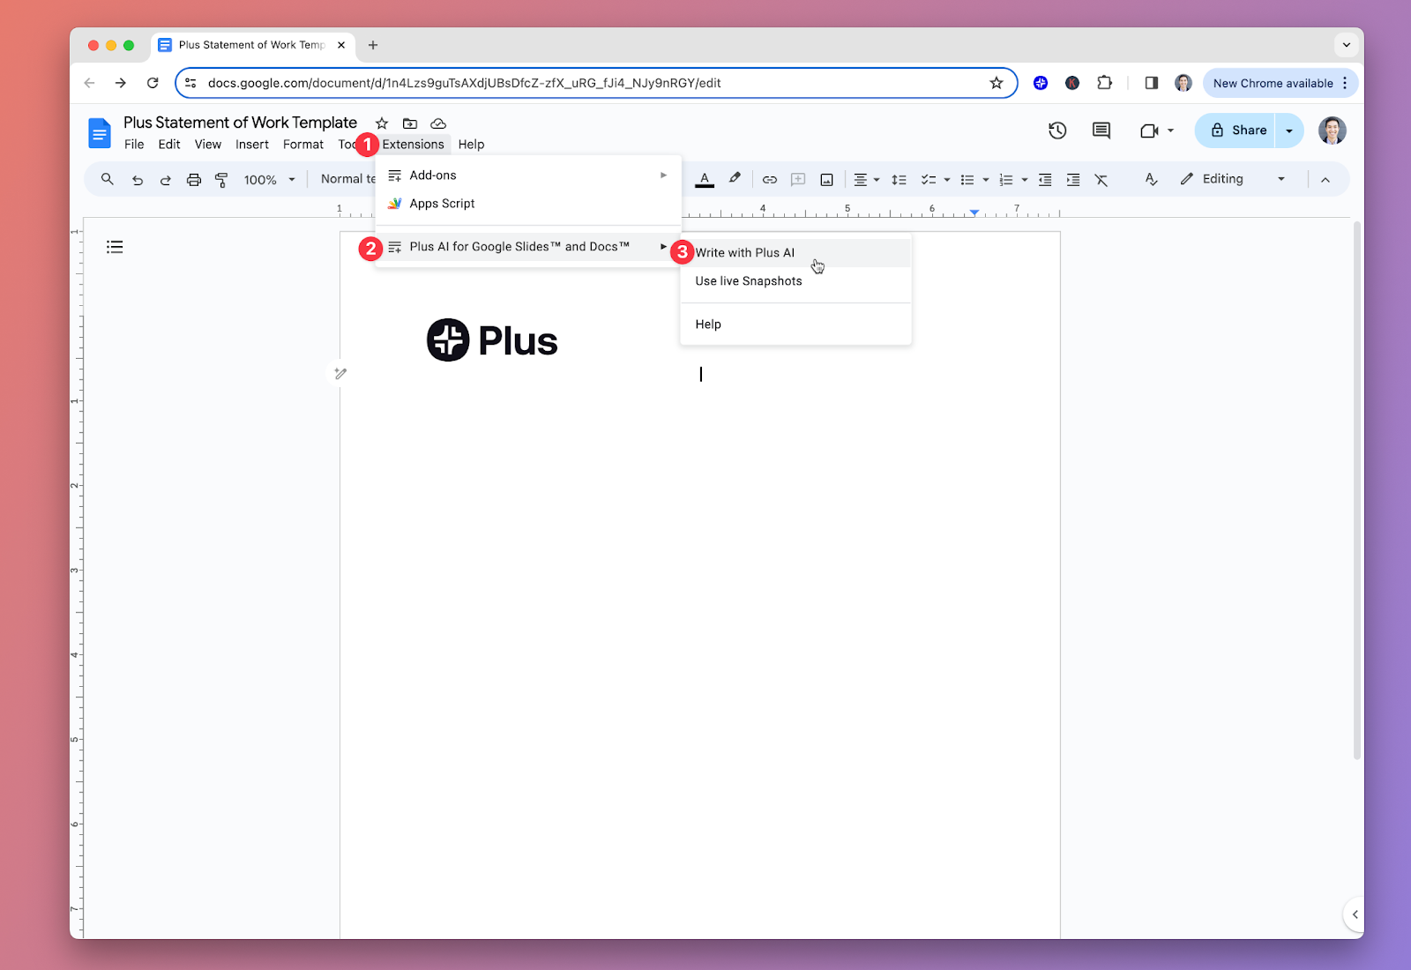Click the move to folder icon
Image resolution: width=1411 pixels, height=970 pixels.
(x=410, y=123)
